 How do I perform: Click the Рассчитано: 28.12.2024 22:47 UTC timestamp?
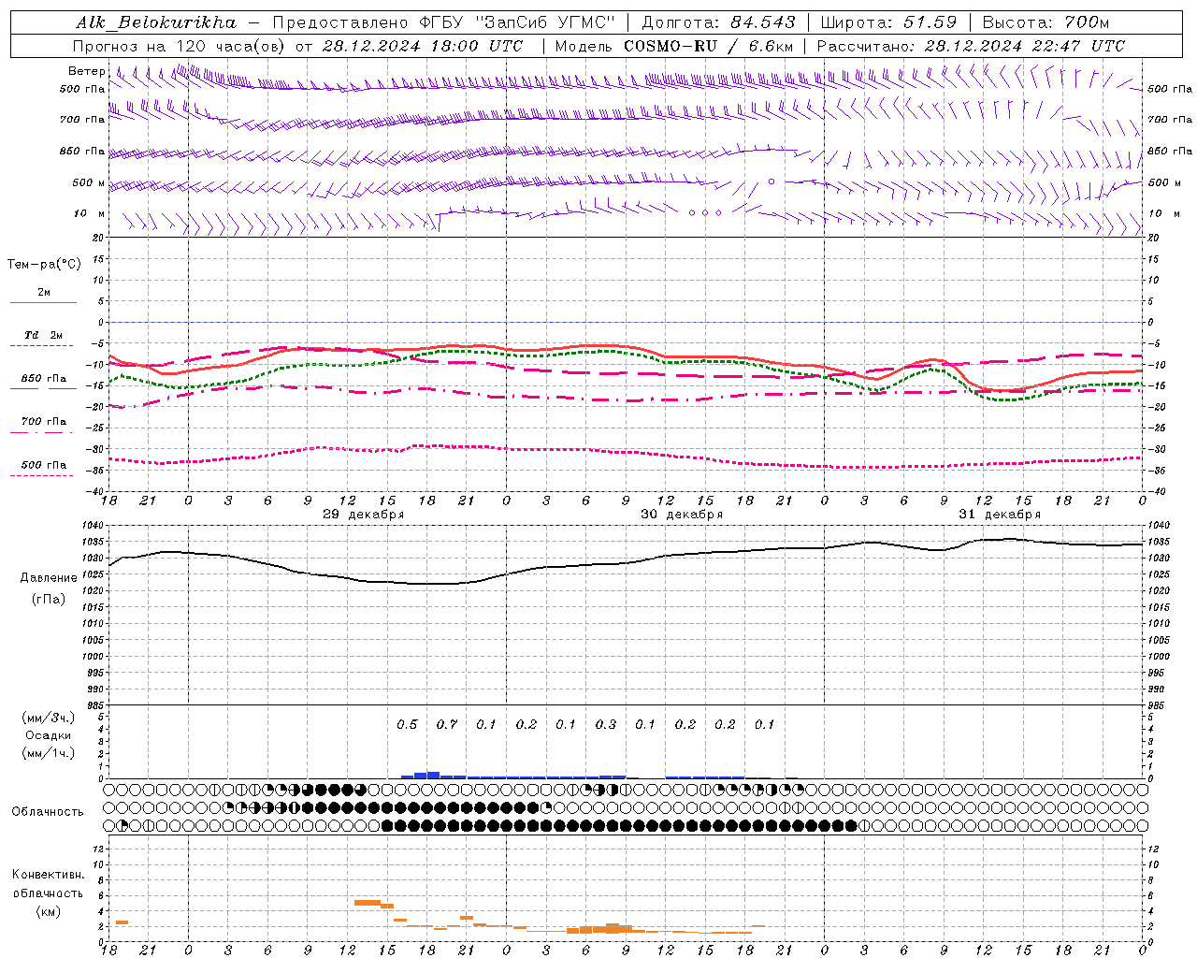pos(971,46)
